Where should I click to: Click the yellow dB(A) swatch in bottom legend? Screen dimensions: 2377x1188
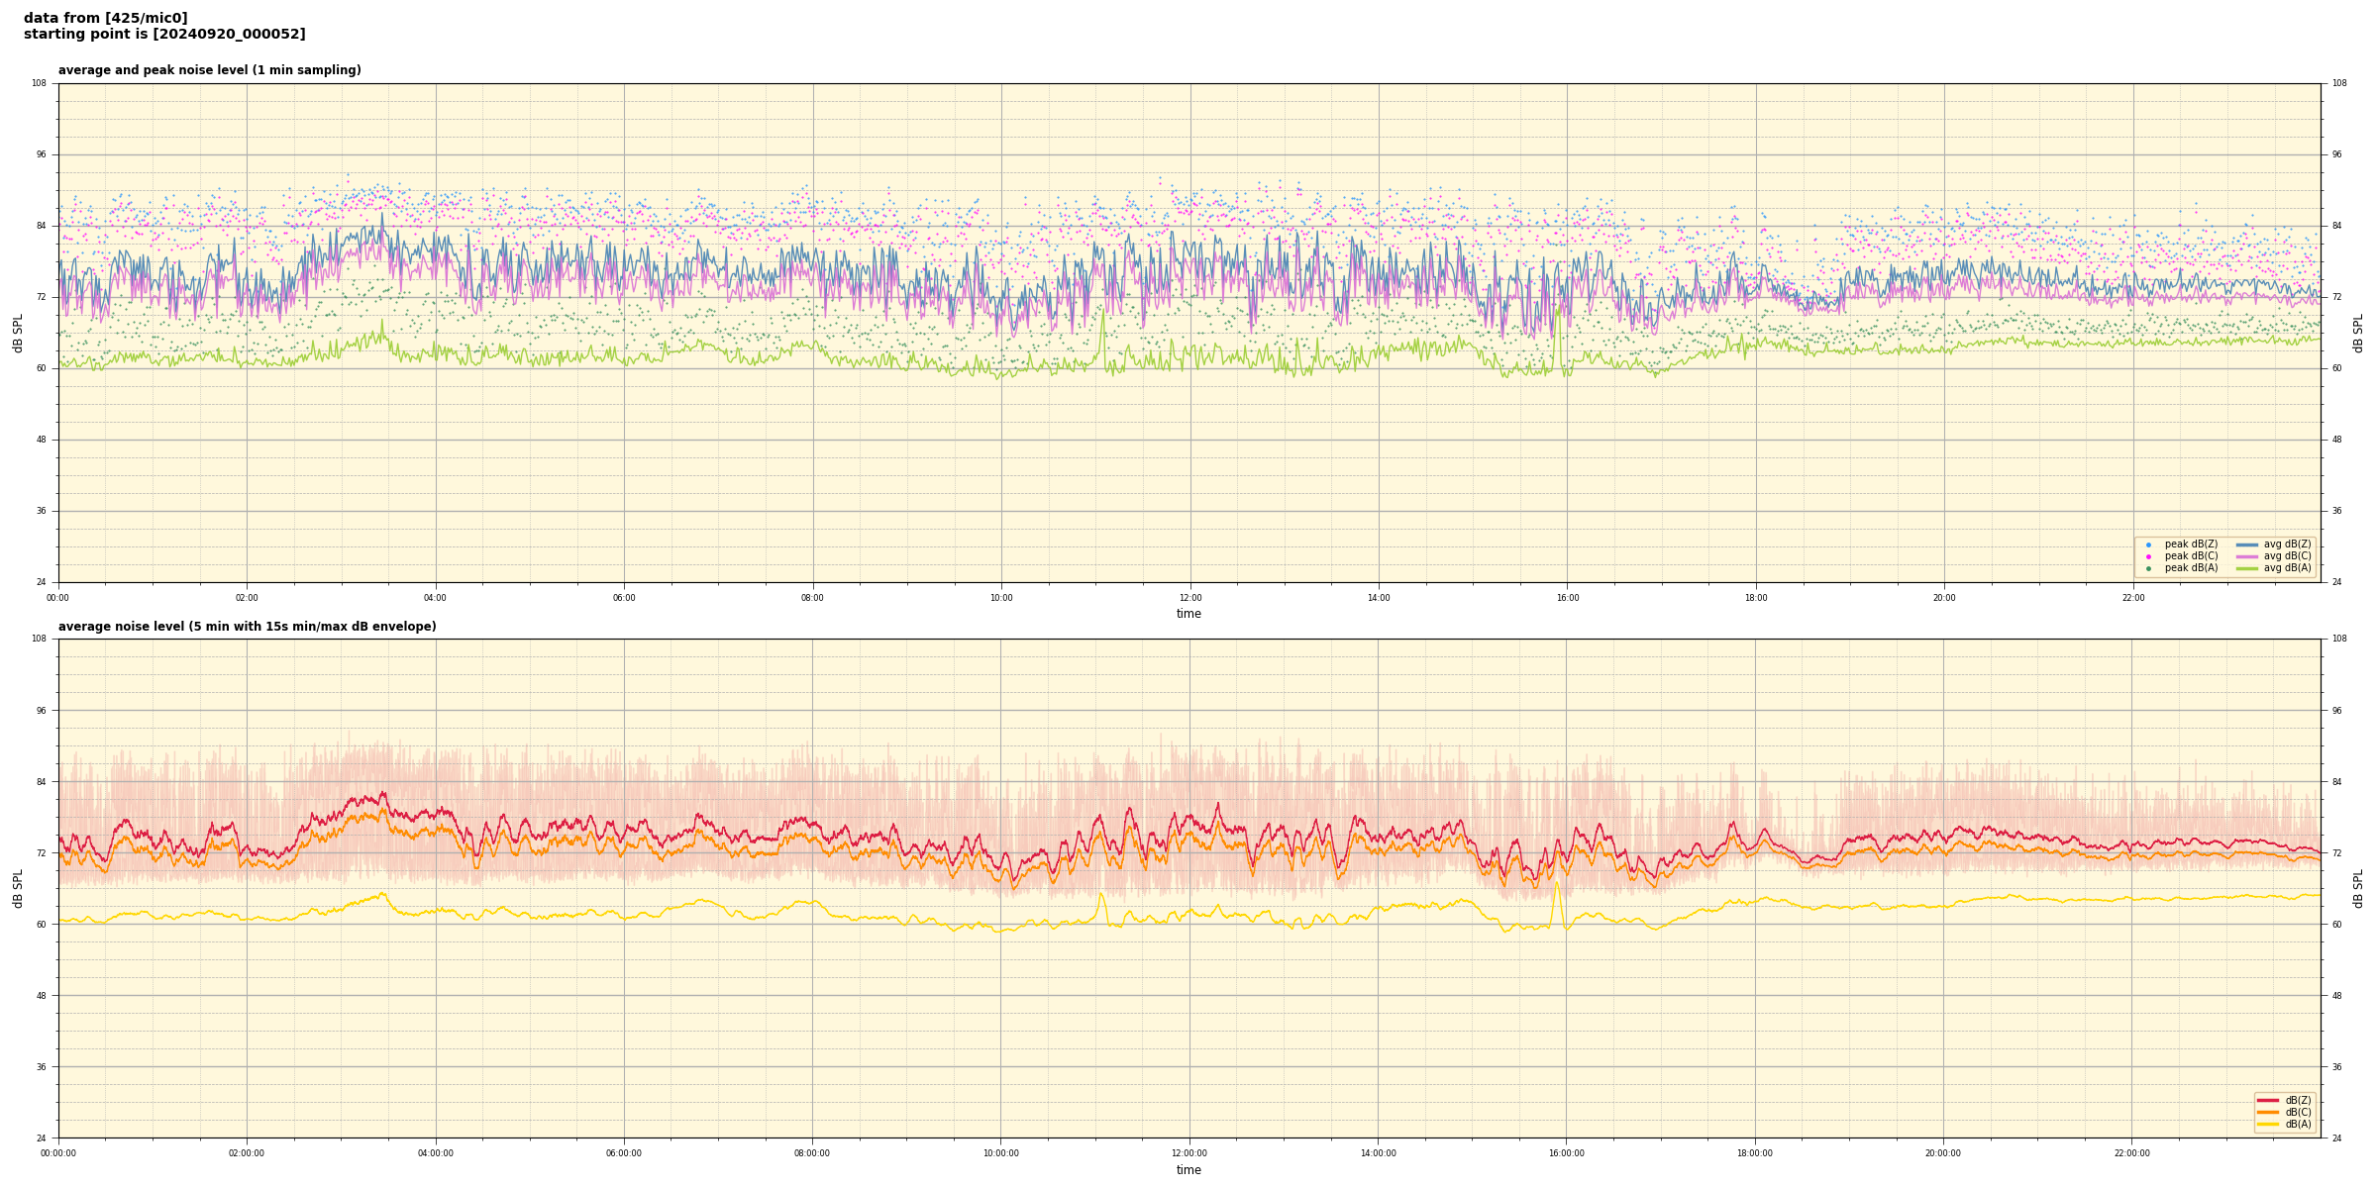click(2268, 1124)
